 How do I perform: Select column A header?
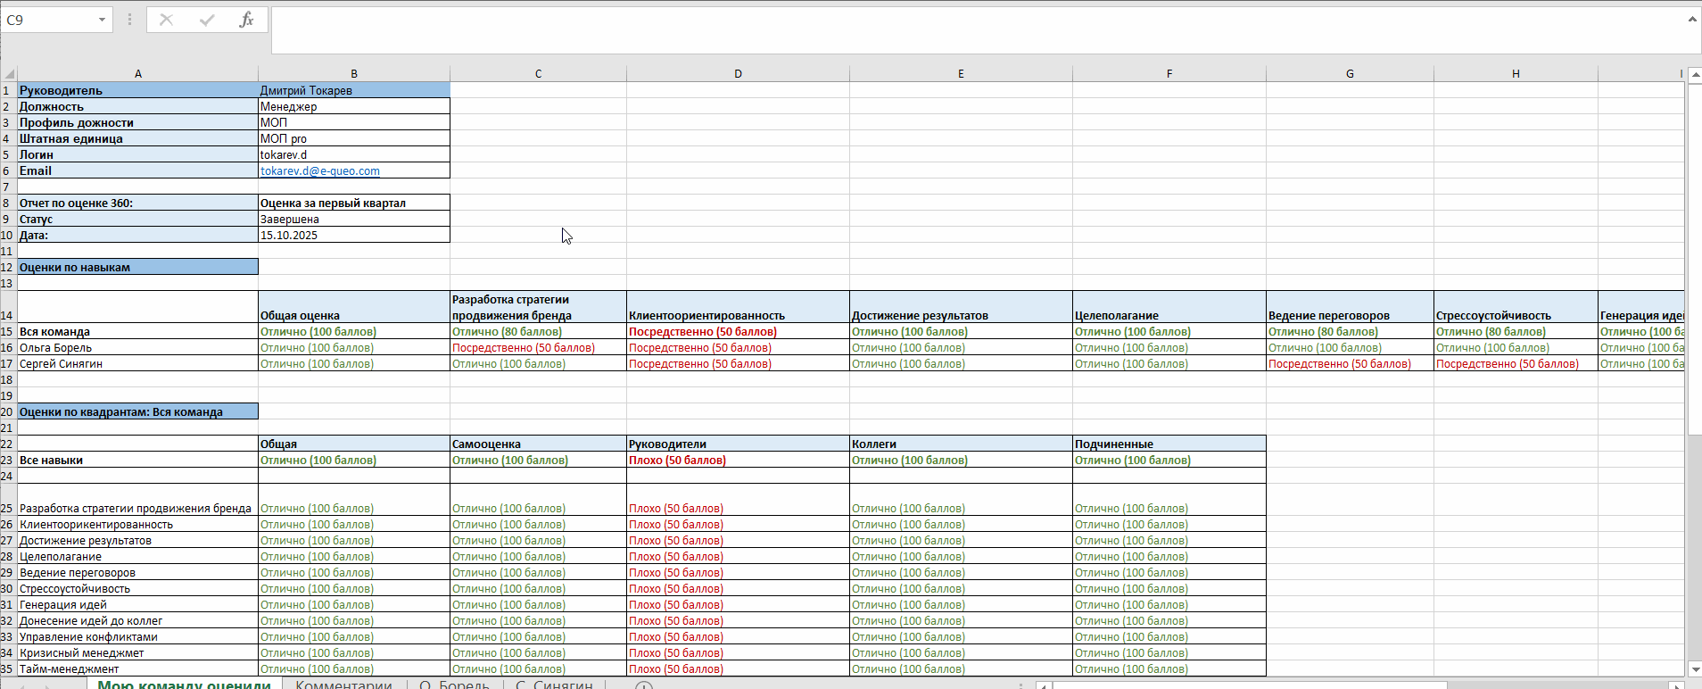pyautogui.click(x=138, y=74)
